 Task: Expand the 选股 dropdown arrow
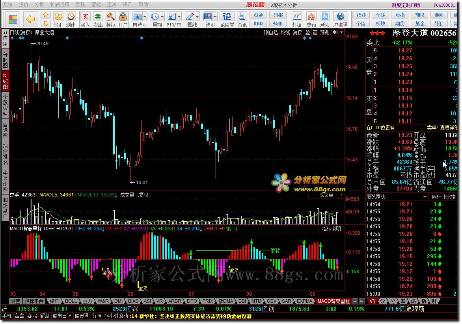coord(215,17)
